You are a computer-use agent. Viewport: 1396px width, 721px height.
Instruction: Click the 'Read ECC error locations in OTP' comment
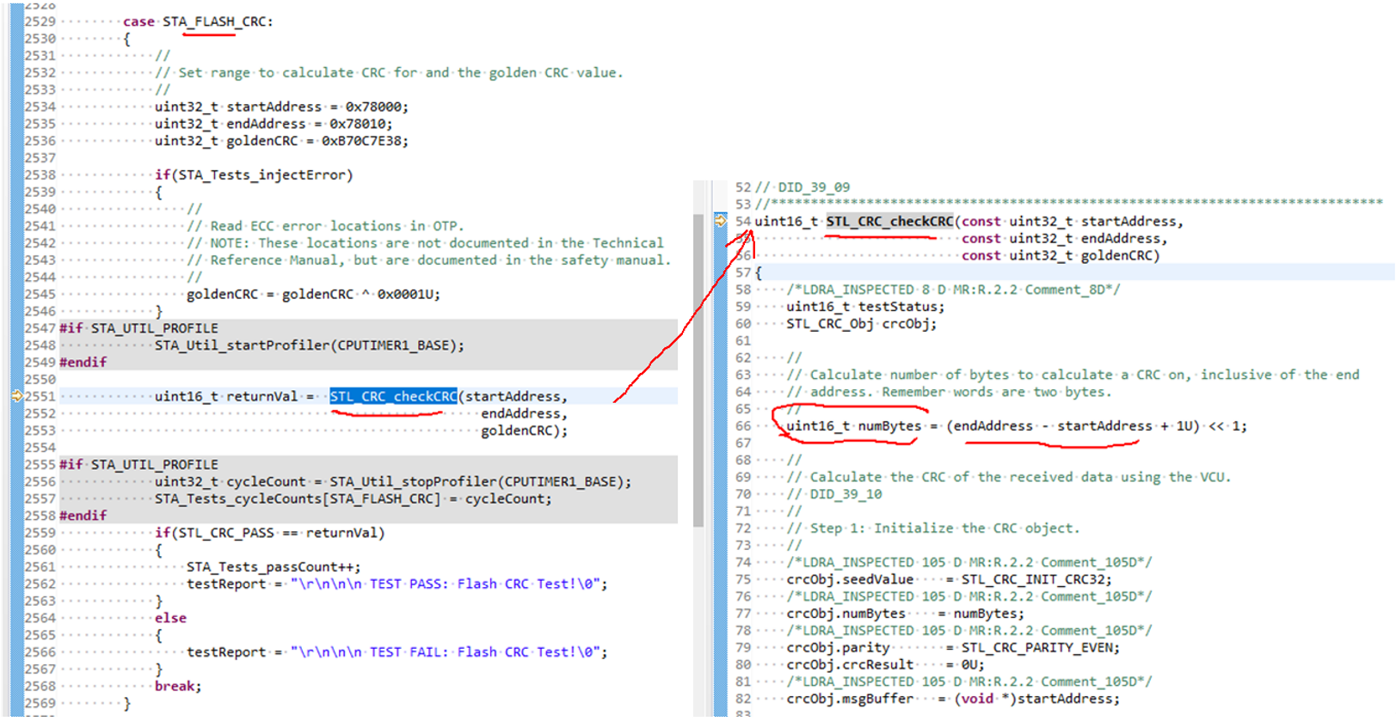point(325,226)
